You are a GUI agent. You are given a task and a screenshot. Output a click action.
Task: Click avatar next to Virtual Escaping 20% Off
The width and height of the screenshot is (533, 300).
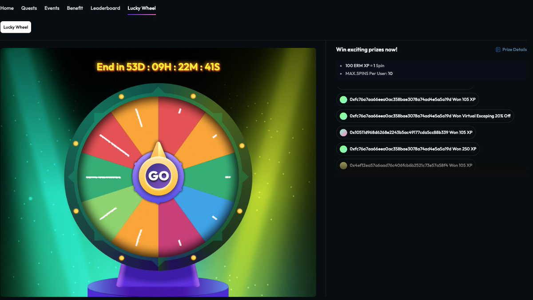[x=343, y=116]
